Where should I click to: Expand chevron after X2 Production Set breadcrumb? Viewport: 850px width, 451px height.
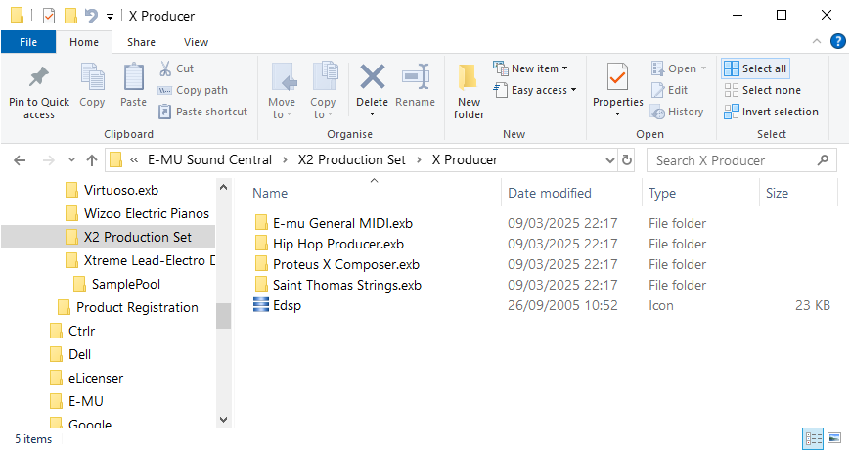(x=419, y=159)
